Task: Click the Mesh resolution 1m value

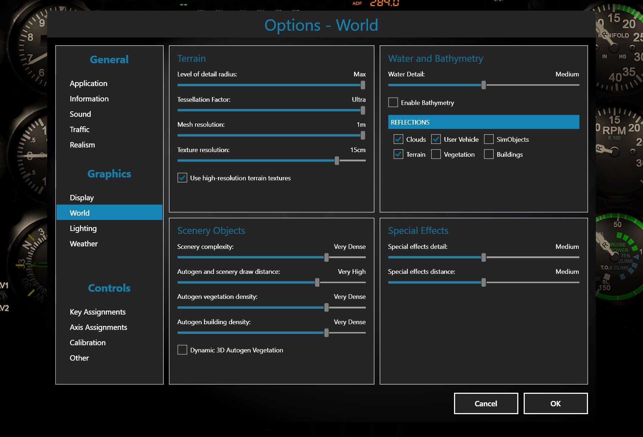Action: point(361,125)
